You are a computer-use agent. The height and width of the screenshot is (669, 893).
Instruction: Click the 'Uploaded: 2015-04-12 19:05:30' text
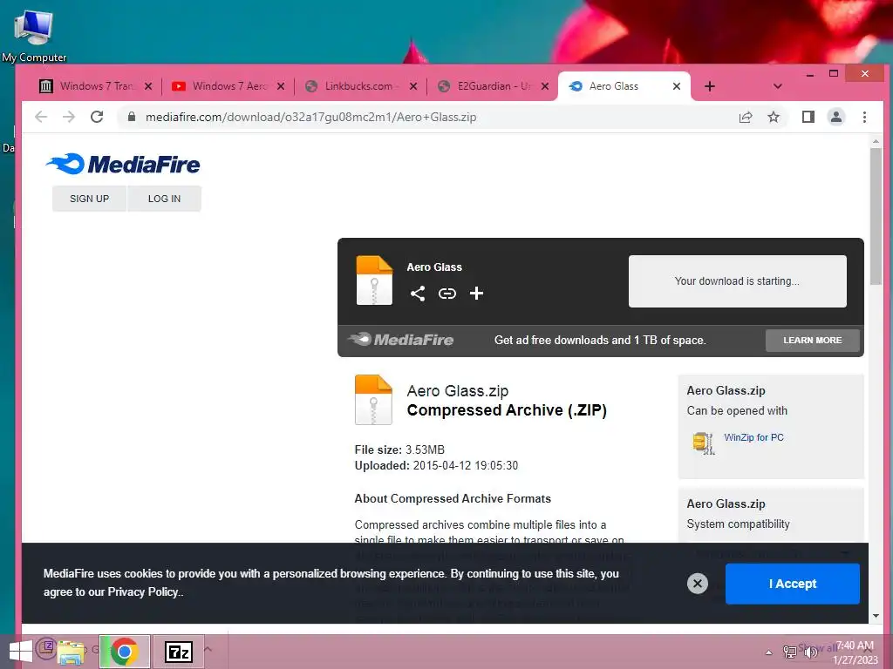[436, 466]
